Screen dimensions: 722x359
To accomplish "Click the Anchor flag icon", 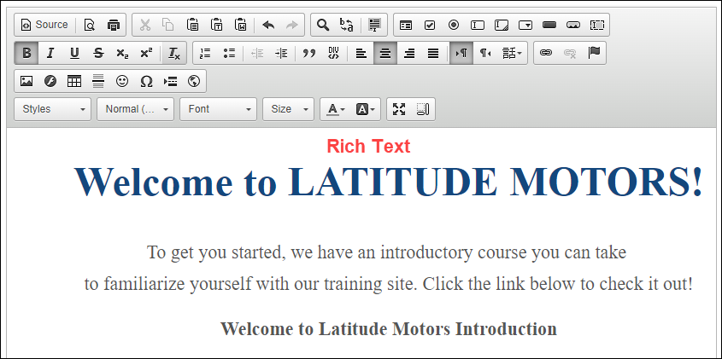I will [x=594, y=53].
